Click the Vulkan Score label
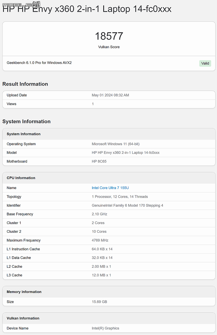The image size is (217, 335). 109,47
